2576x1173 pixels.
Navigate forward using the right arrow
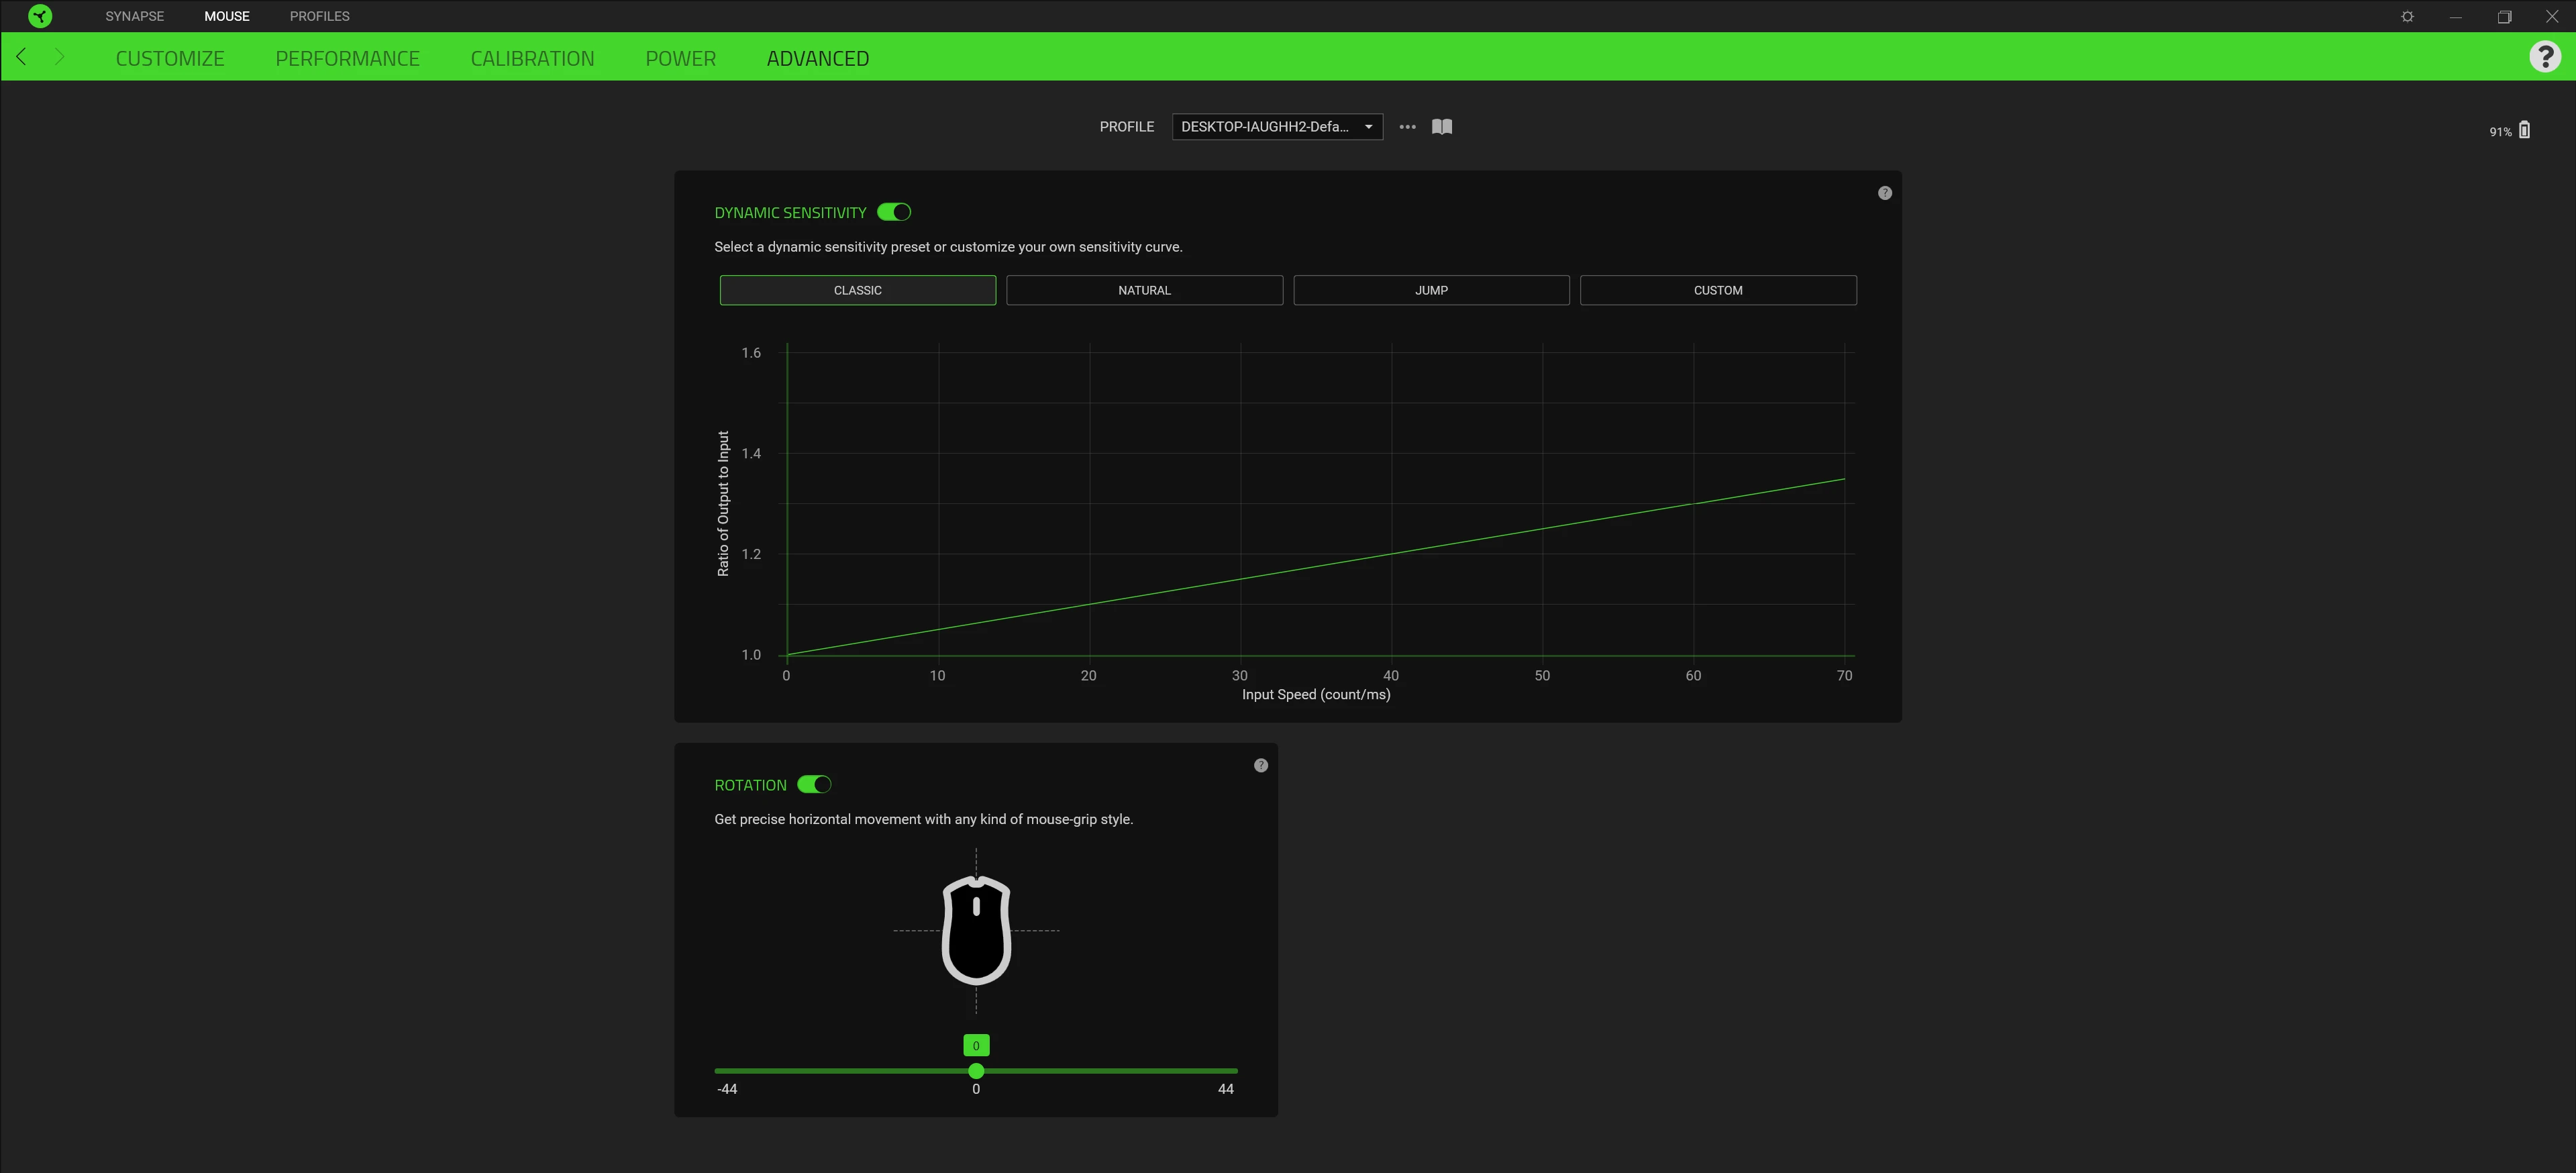tap(59, 56)
